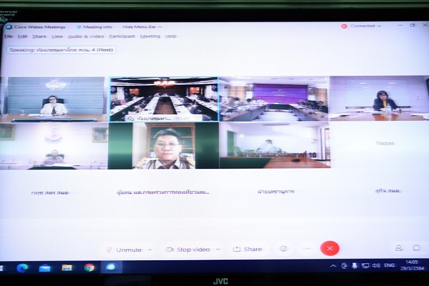This screenshot has height=286, width=429.
Task: Click the Share content button
Action: (247, 249)
